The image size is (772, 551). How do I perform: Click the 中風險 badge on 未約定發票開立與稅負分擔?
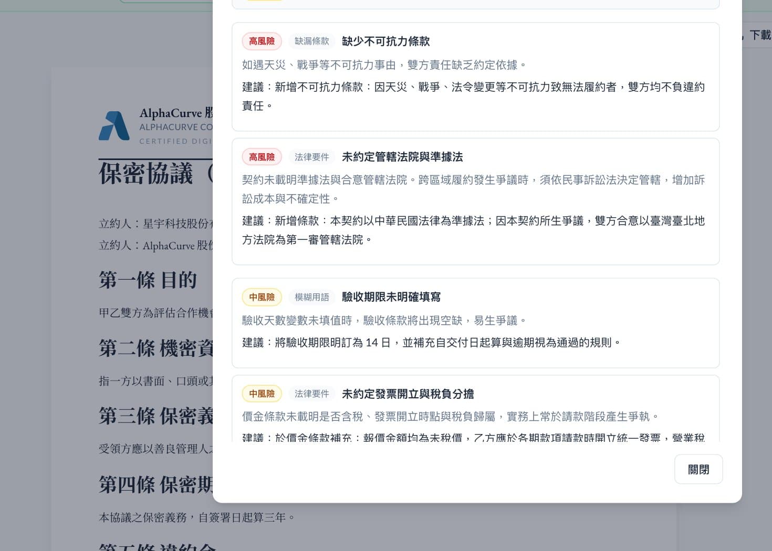[262, 394]
